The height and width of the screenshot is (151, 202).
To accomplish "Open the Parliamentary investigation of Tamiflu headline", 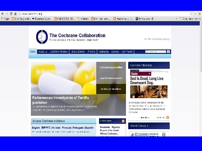I will pos(61,100).
